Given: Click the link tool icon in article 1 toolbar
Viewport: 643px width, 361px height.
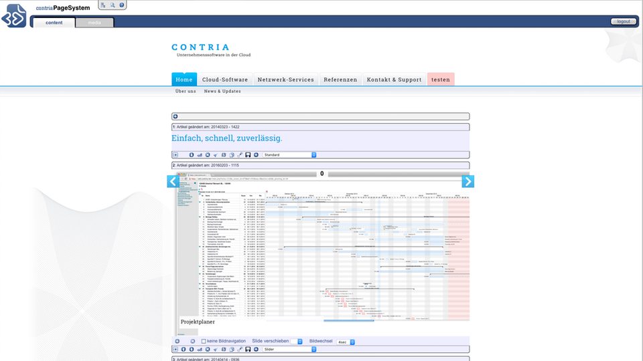Looking at the screenshot, I should coord(240,155).
